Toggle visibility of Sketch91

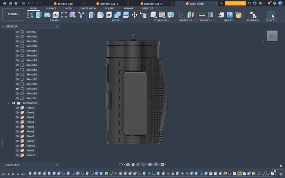coord(17,98)
